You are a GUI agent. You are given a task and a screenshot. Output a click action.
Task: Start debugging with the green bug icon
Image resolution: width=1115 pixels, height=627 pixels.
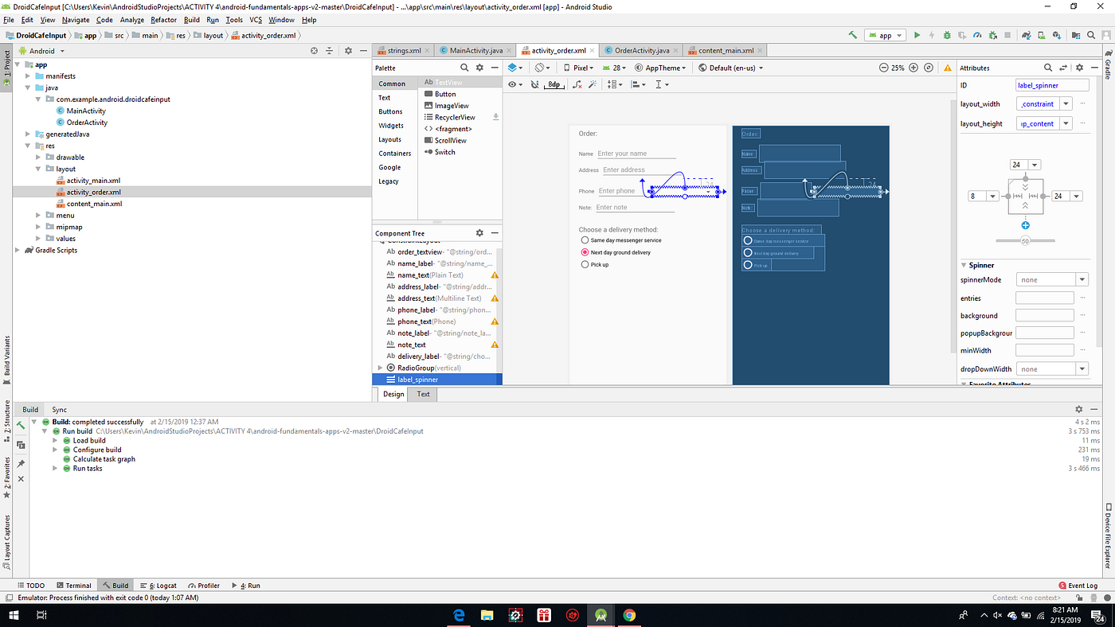pos(947,35)
